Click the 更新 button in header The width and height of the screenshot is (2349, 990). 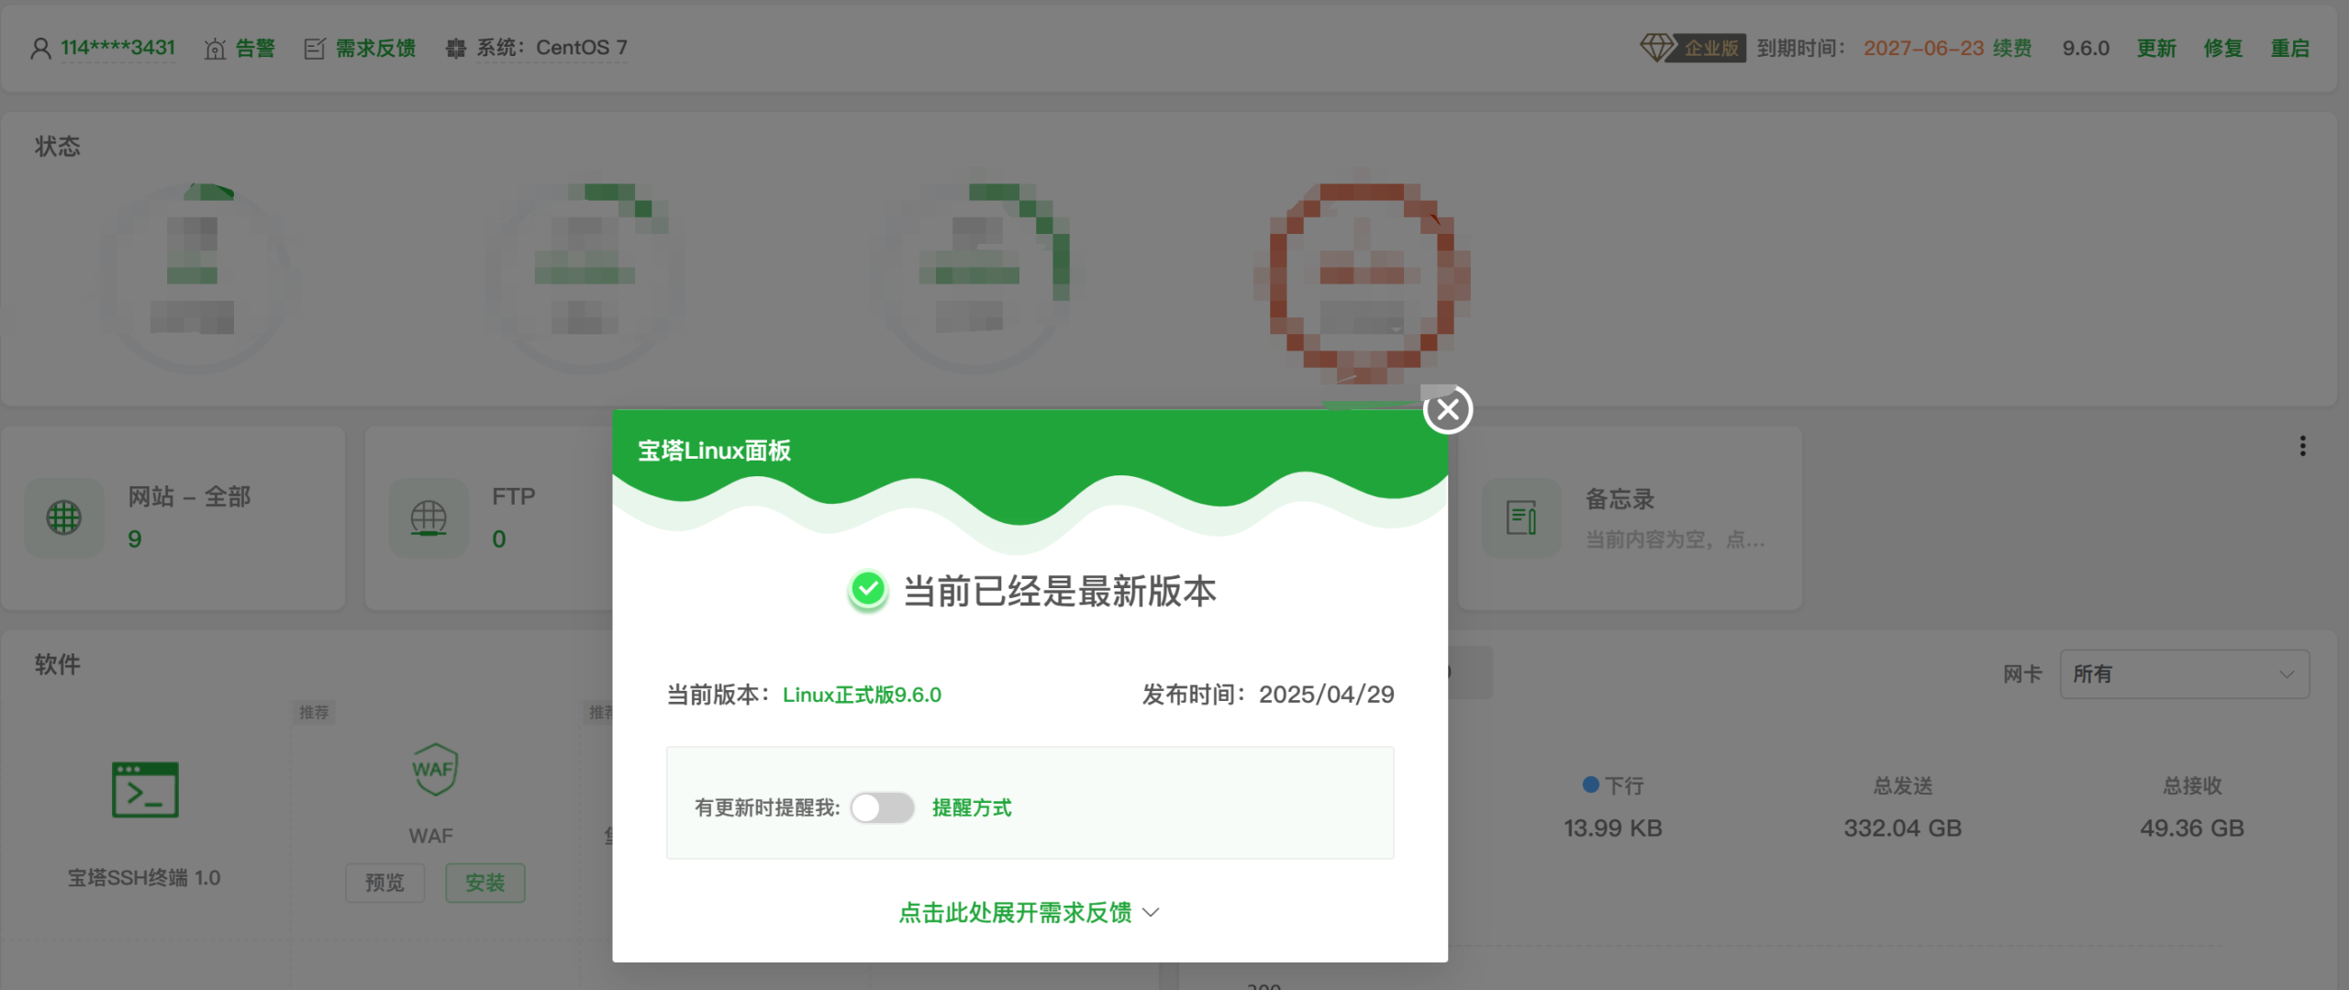[x=2156, y=48]
